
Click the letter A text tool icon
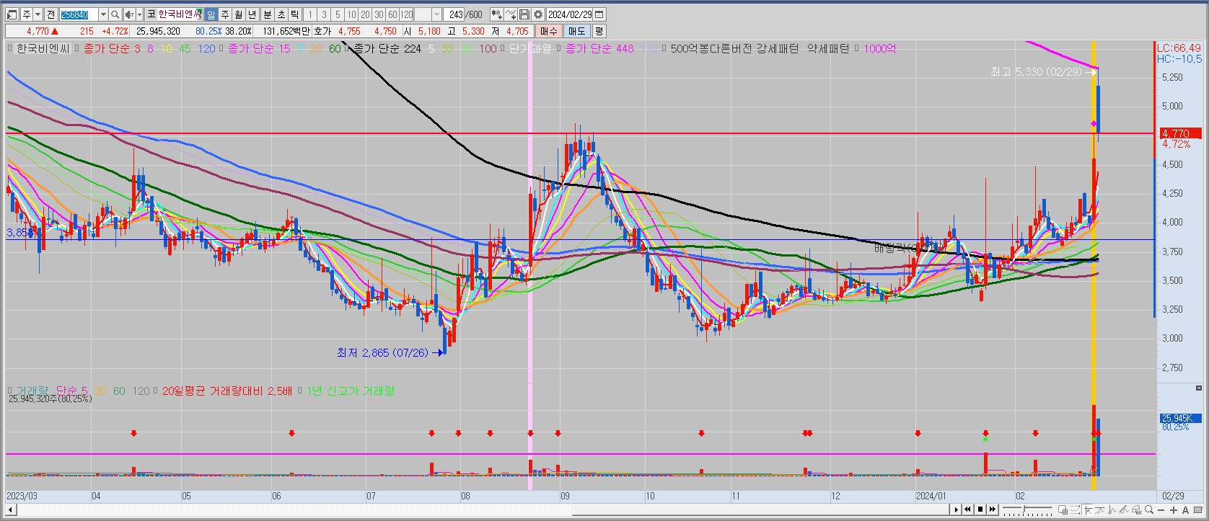1185,510
